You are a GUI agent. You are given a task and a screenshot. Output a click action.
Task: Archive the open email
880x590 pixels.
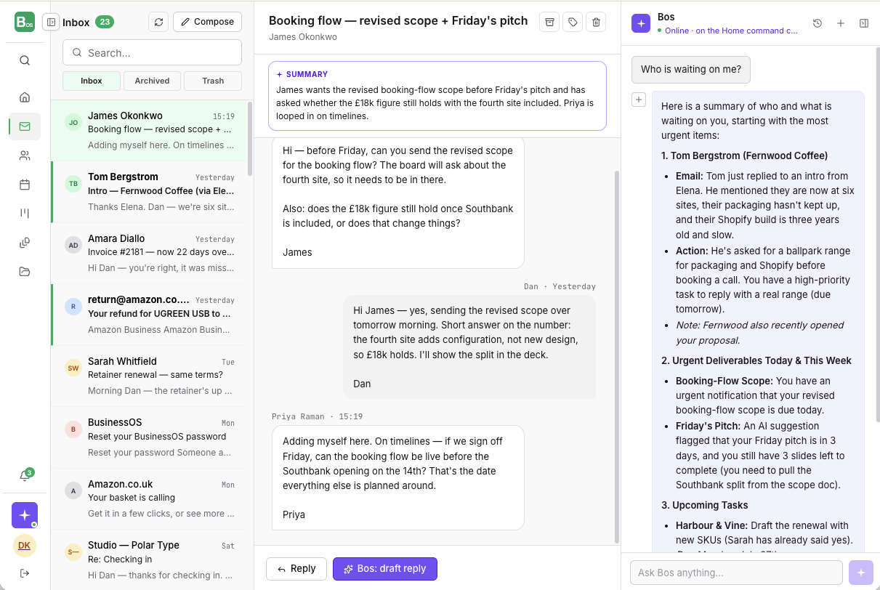click(x=549, y=23)
